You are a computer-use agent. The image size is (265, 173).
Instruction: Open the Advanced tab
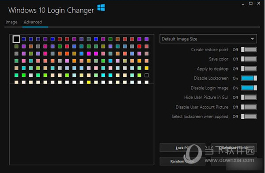tap(33, 22)
